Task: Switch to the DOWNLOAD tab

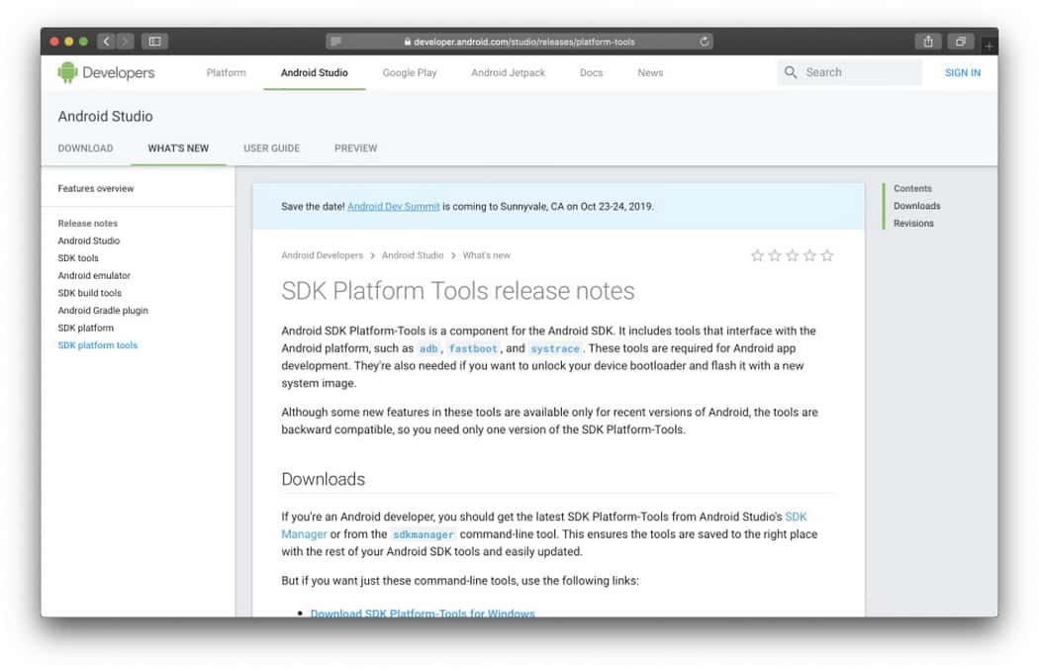Action: click(85, 147)
